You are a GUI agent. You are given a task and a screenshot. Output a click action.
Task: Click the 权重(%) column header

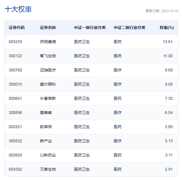[166, 27]
